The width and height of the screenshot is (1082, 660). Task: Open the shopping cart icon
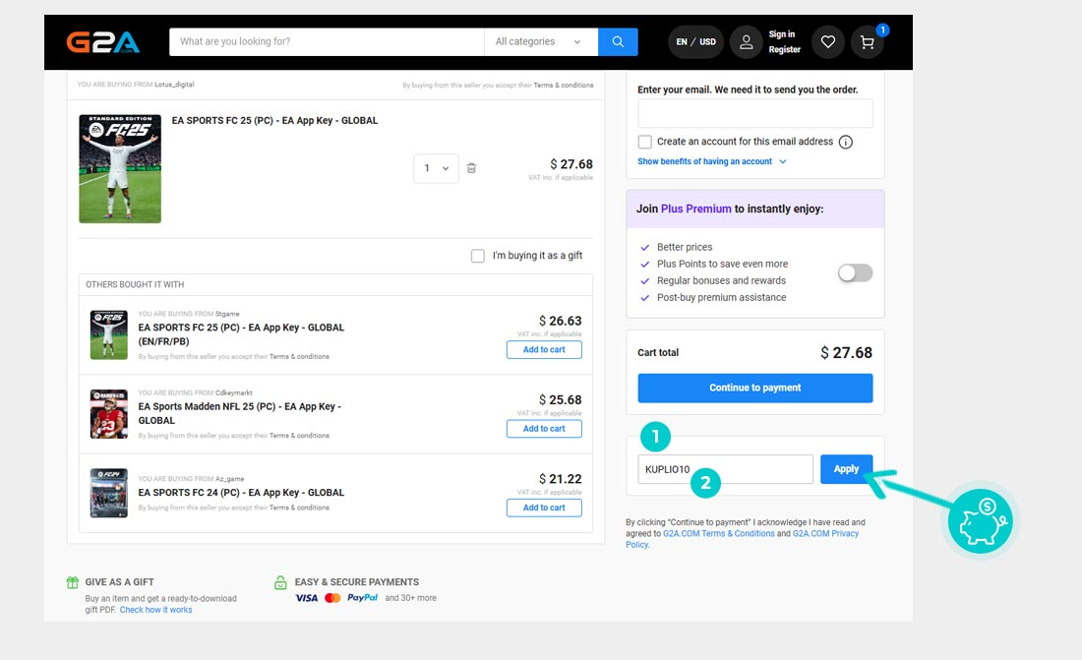pos(868,42)
